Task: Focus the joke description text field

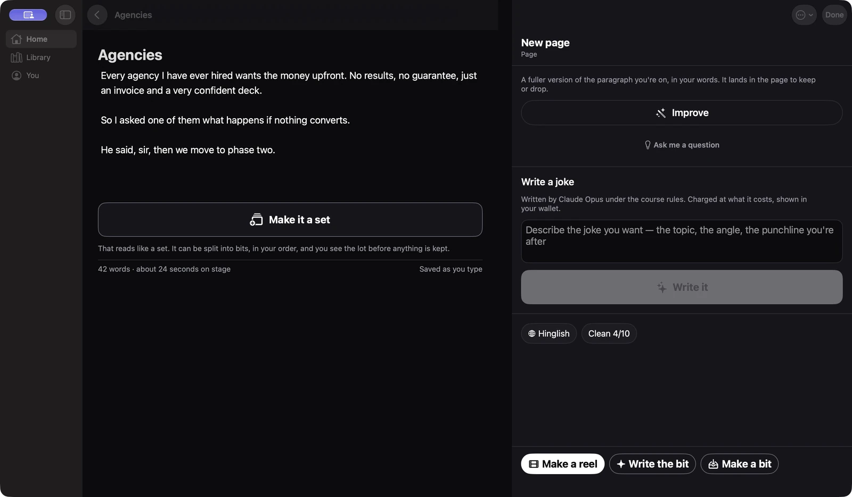Action: pyautogui.click(x=682, y=241)
